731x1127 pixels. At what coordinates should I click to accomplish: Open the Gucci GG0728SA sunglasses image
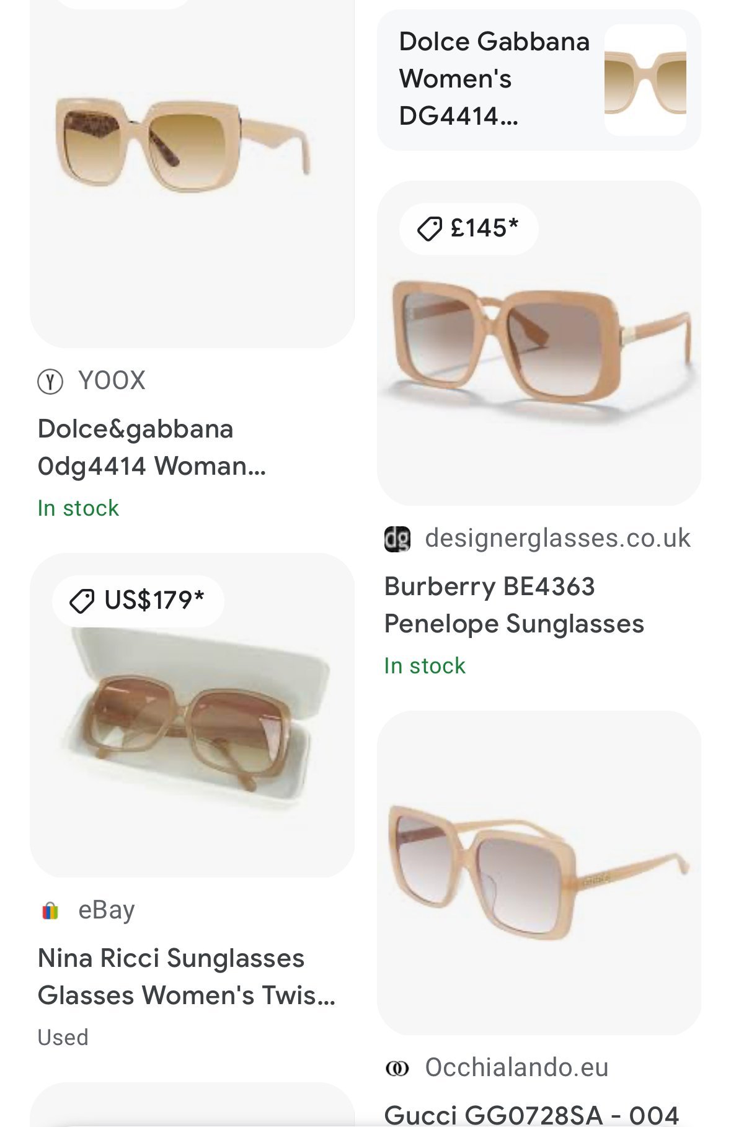539,872
